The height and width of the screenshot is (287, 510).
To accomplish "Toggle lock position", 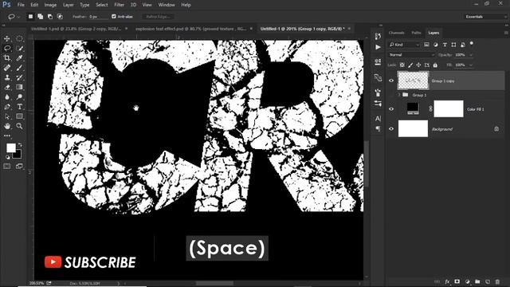I will click(x=418, y=65).
